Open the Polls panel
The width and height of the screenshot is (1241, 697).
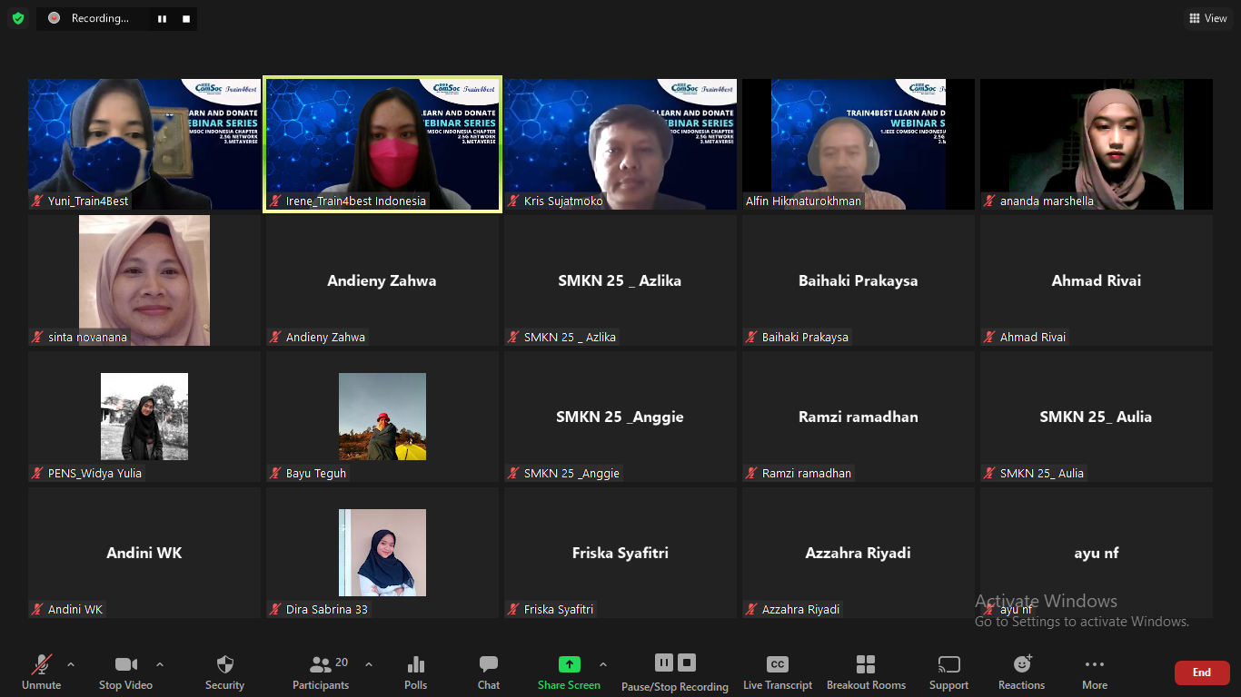pyautogui.click(x=415, y=672)
